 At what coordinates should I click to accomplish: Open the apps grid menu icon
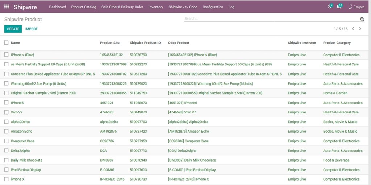click(x=7, y=7)
